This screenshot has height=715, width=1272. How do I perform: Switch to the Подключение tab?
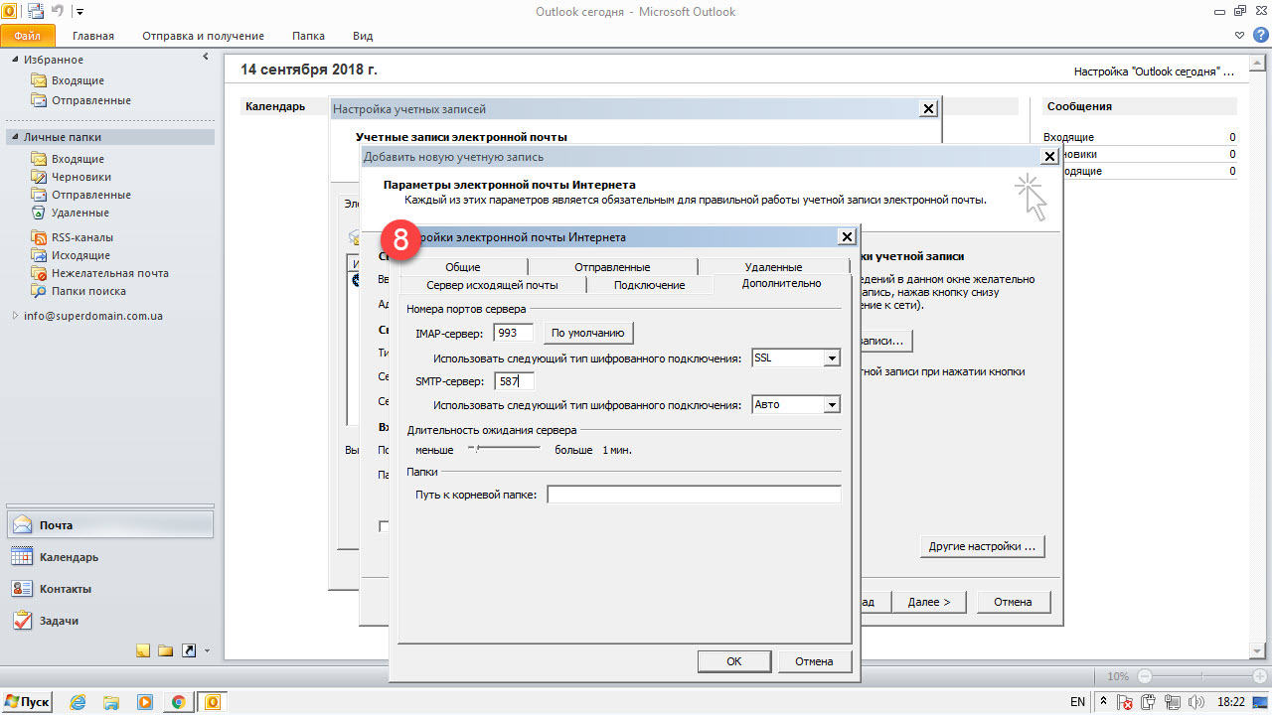[650, 285]
